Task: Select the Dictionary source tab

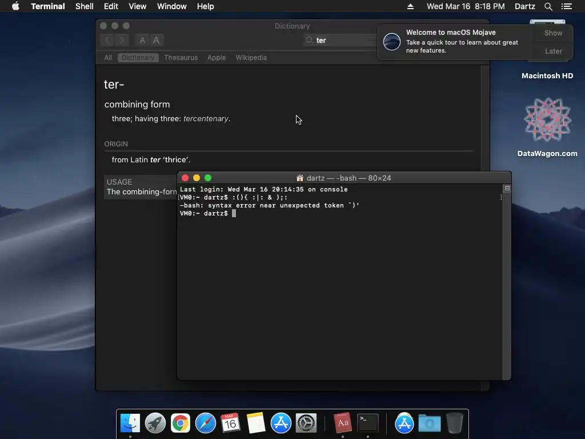Action: pos(138,58)
